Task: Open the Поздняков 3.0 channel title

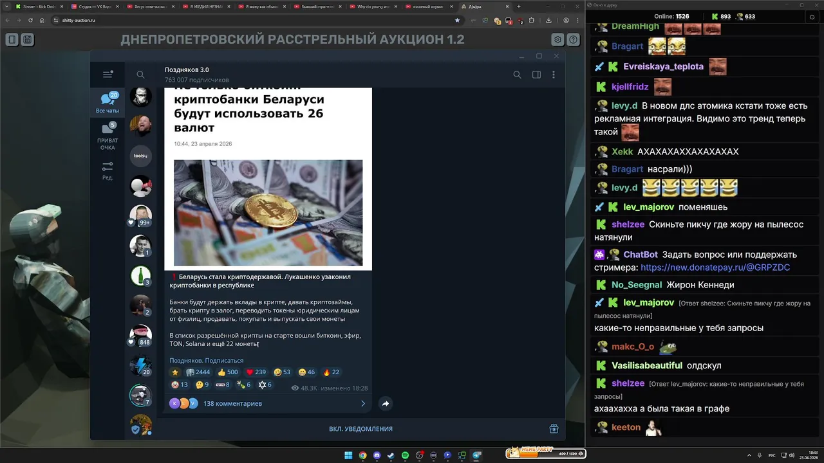Action: point(187,69)
